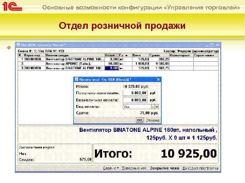The height and width of the screenshot is (183, 245).
Task: Click price cell 1 000,00
Action: (141, 64)
